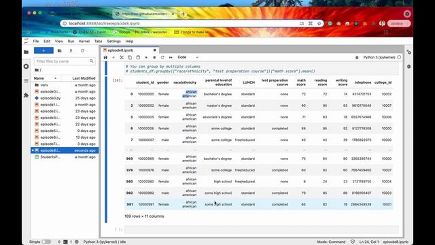Open the property inspector gears icon
This screenshot has width=435, height=245.
[x=408, y=52]
